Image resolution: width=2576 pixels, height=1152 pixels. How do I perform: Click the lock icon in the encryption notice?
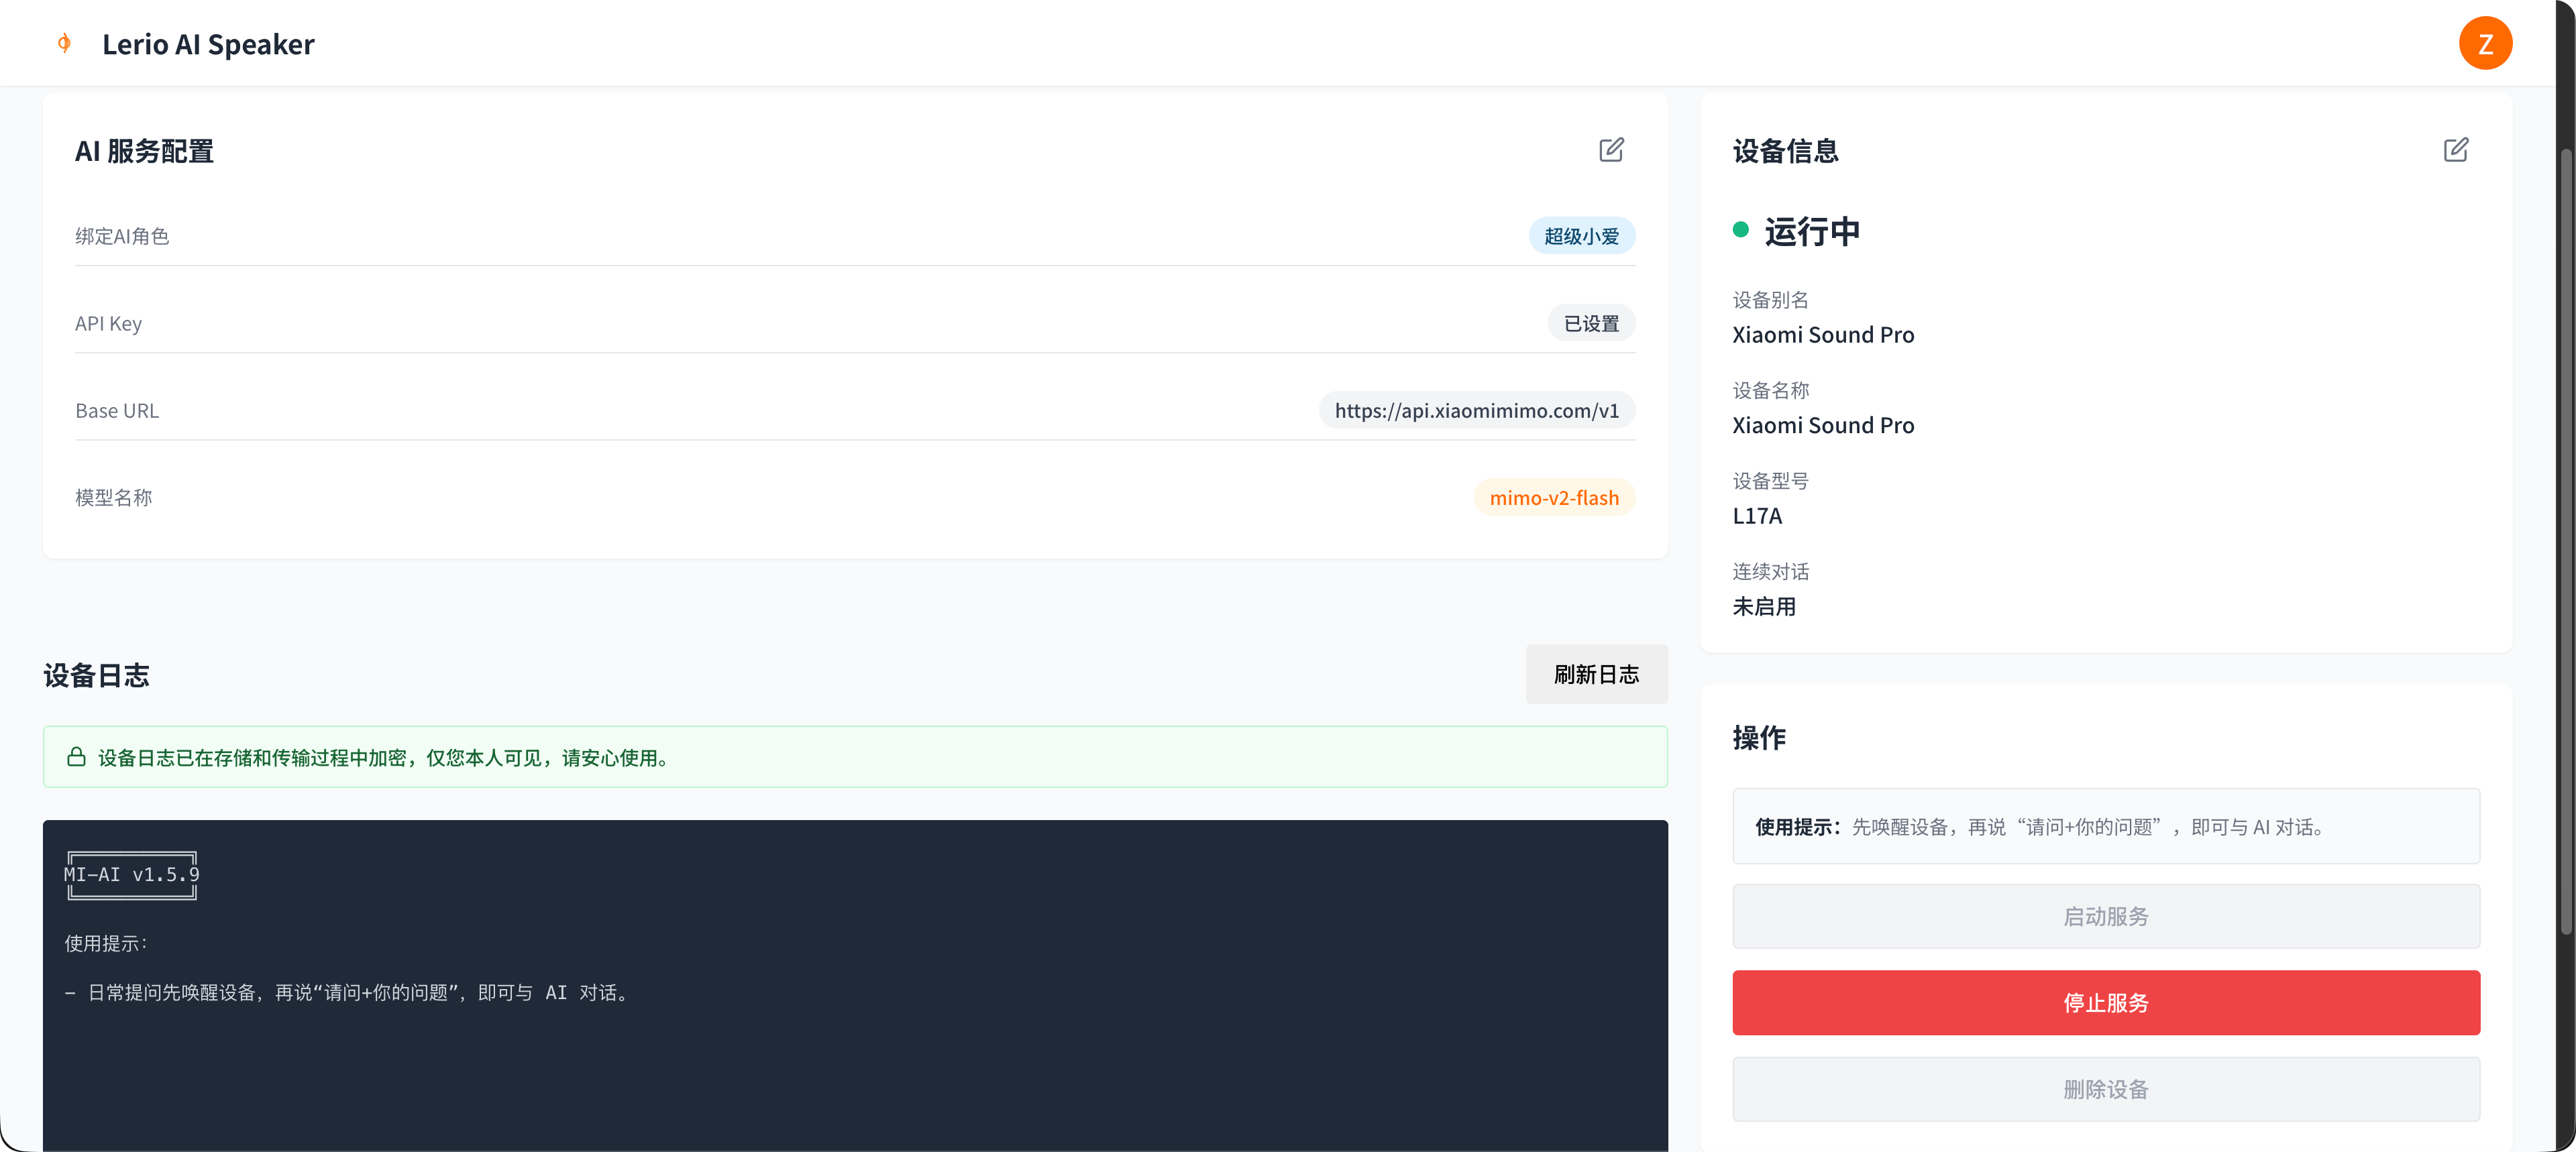77,757
